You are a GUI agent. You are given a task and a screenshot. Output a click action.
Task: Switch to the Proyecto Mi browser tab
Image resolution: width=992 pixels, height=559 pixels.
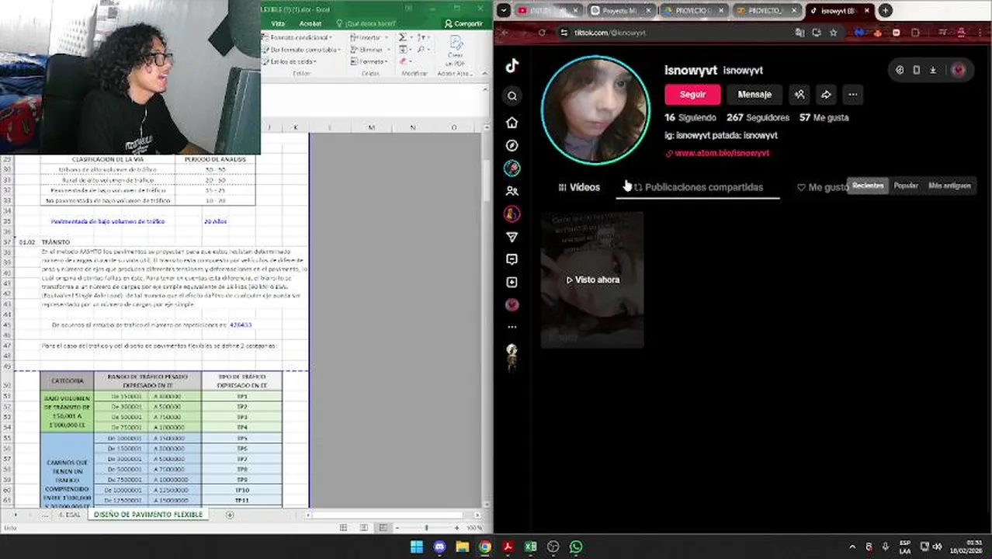tap(621, 11)
